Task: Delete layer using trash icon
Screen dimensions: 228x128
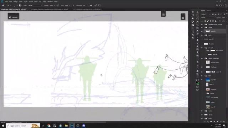Action: pos(224,122)
